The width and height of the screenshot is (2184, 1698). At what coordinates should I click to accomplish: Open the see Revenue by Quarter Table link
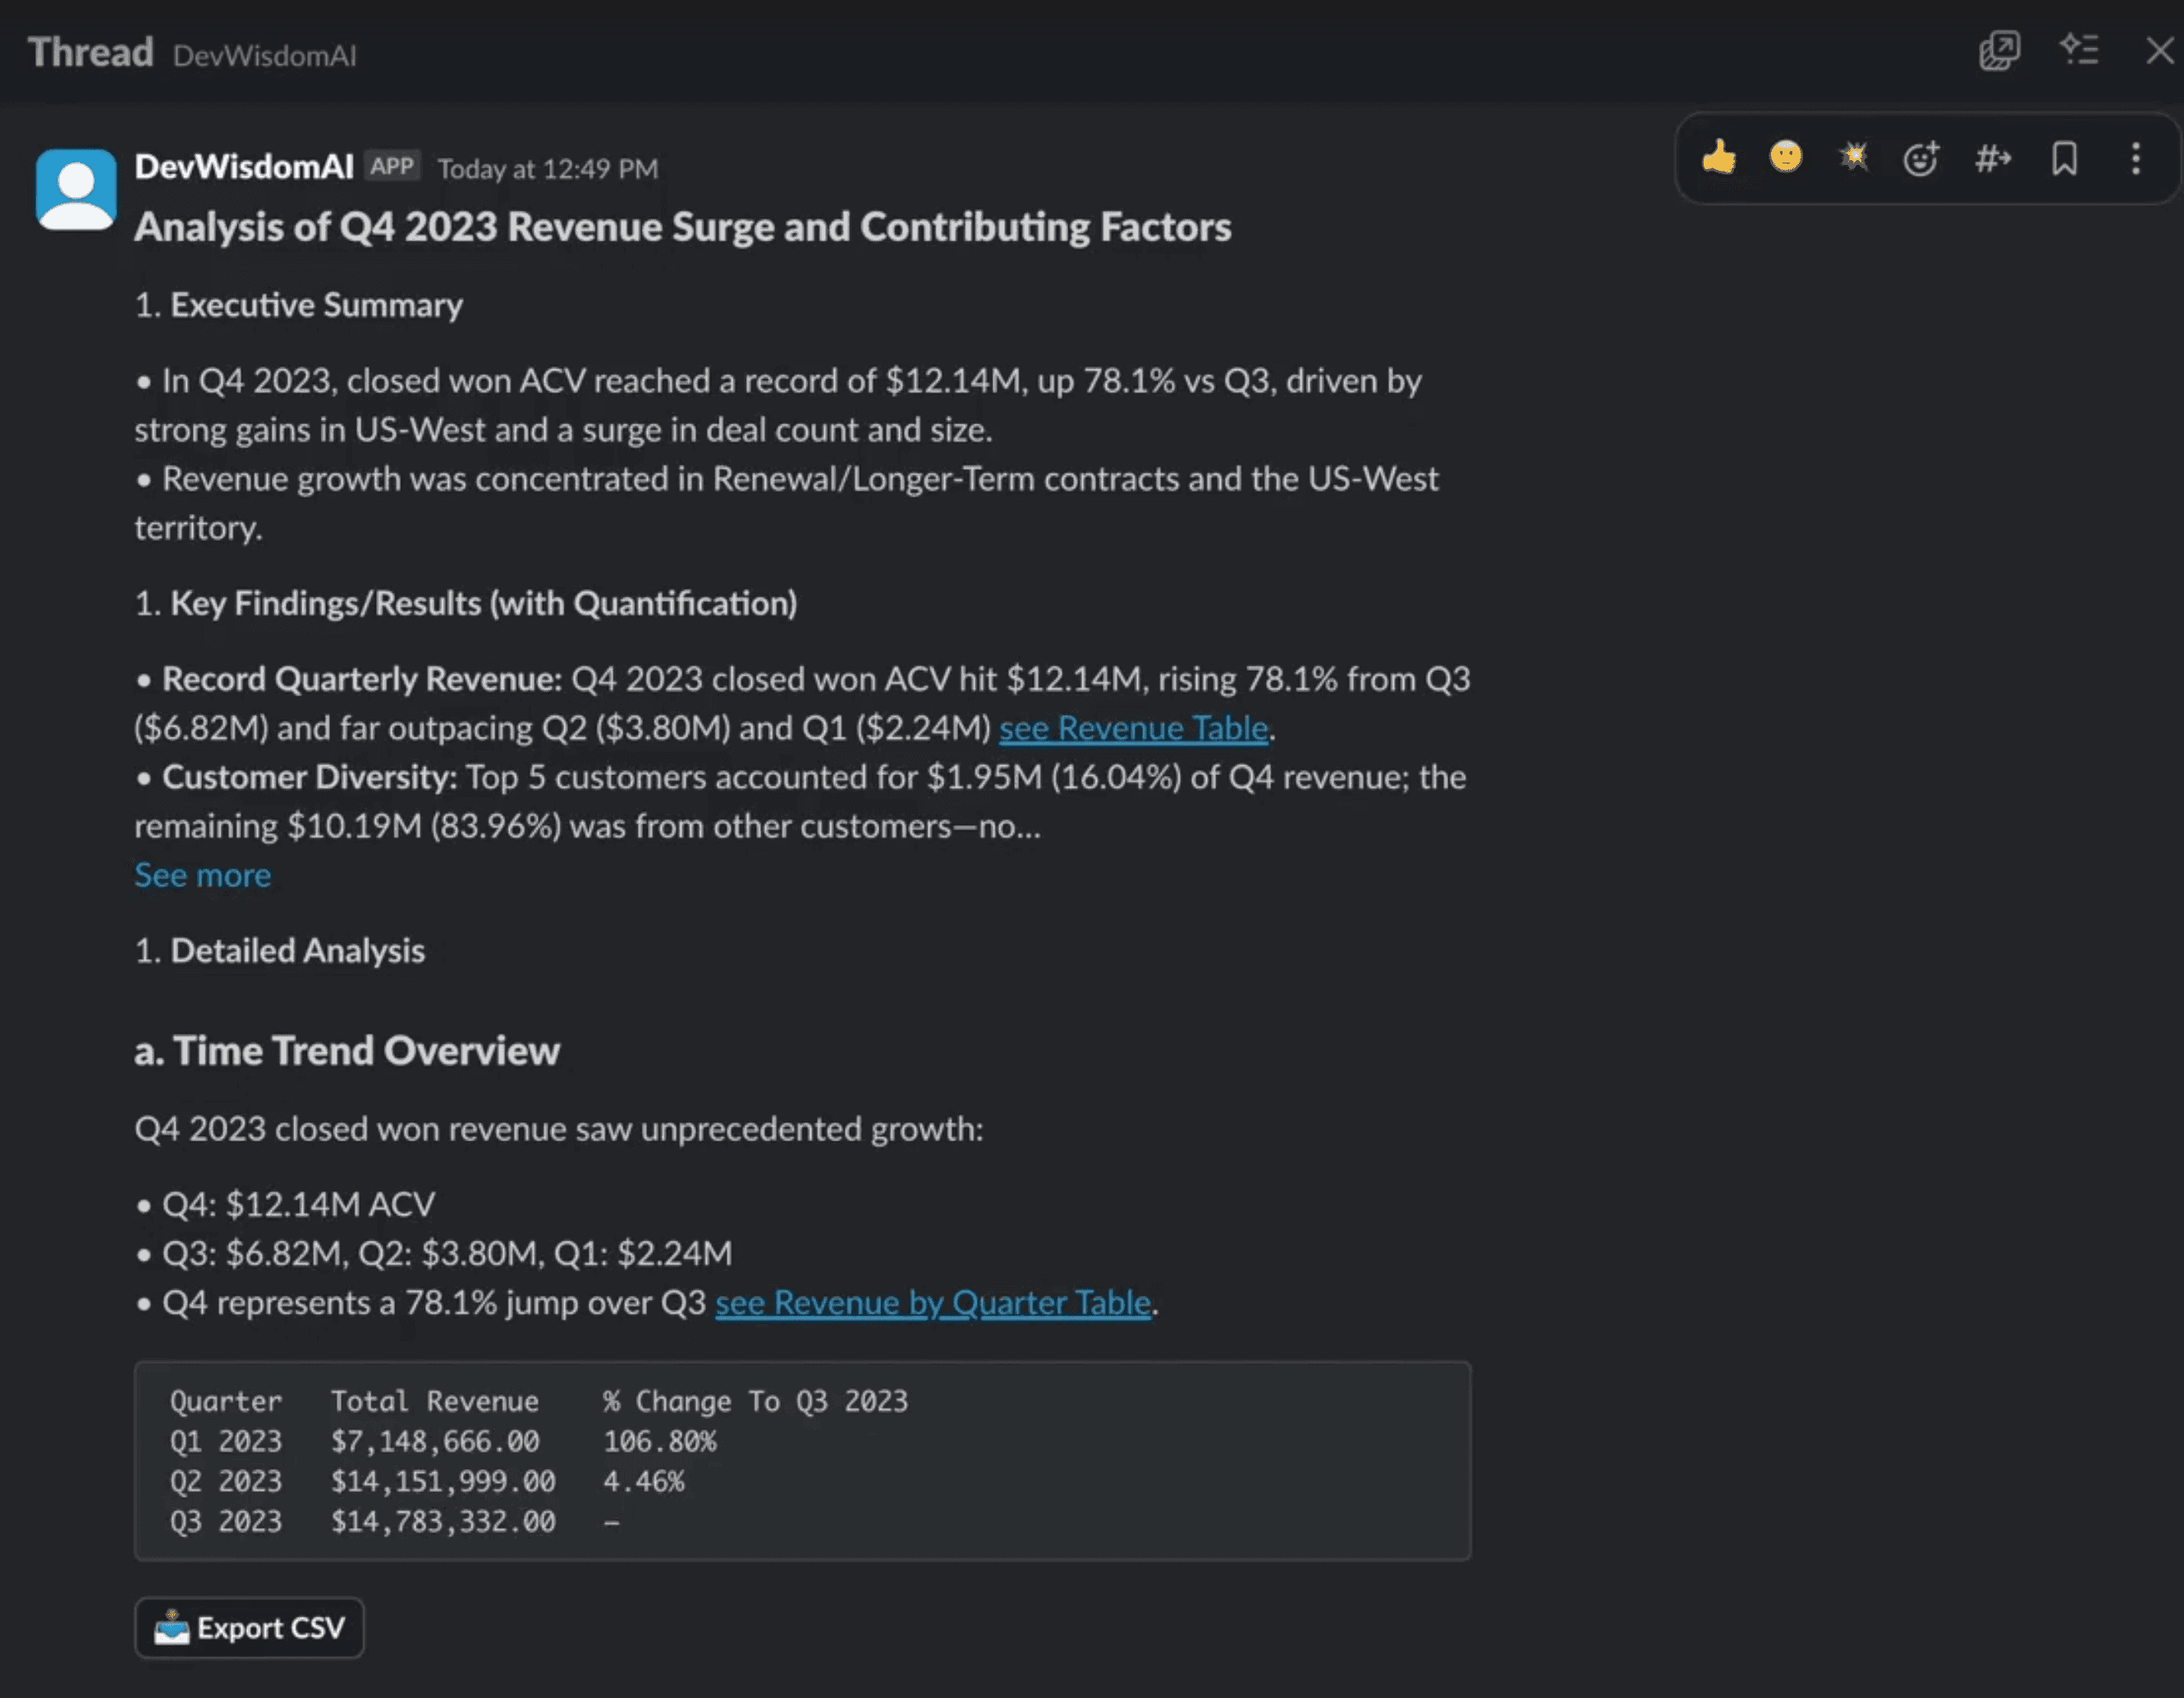933,1302
